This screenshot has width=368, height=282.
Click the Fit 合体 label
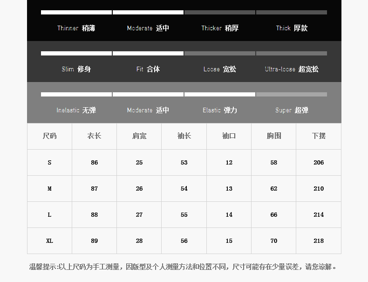pos(148,69)
